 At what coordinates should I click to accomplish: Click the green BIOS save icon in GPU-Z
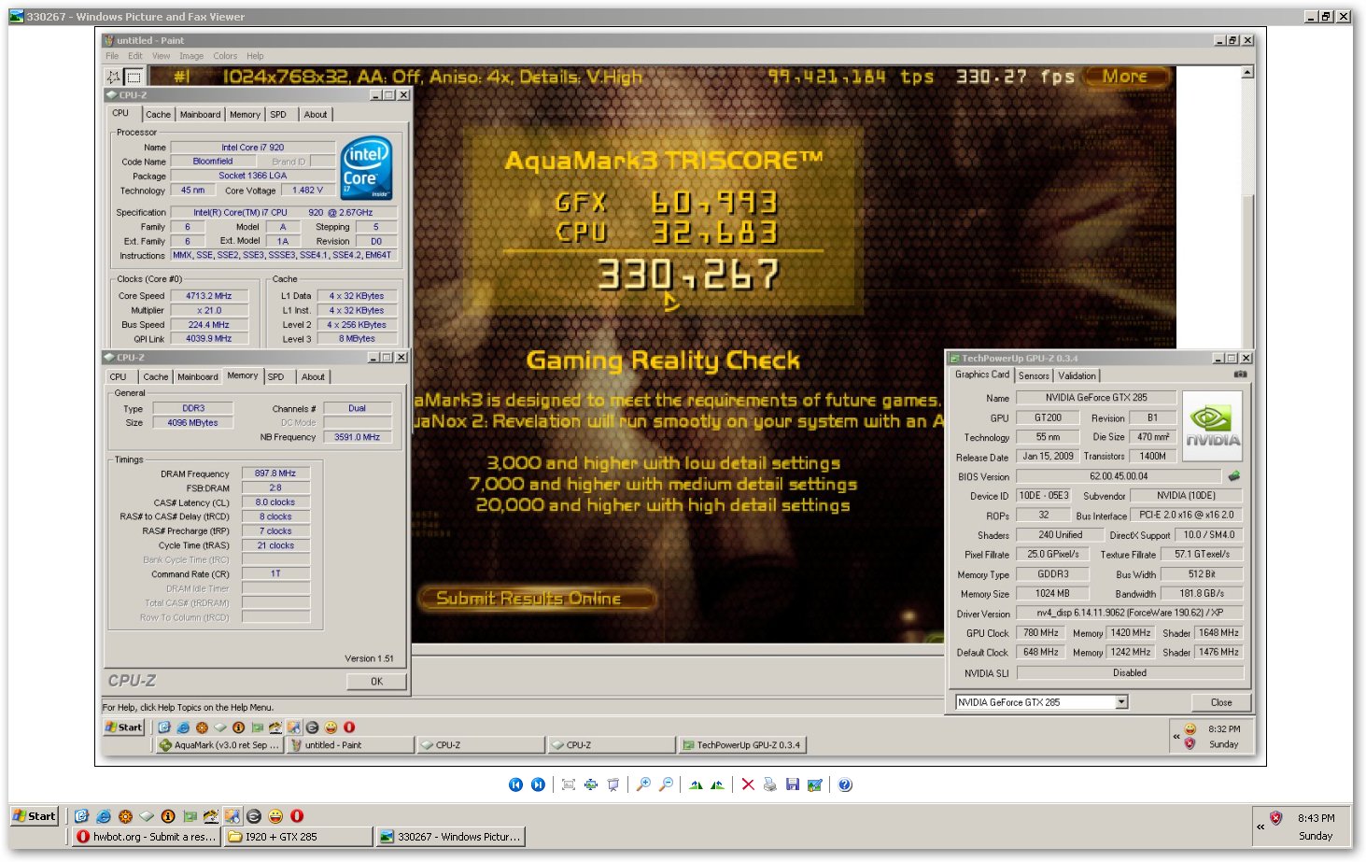tap(1234, 476)
